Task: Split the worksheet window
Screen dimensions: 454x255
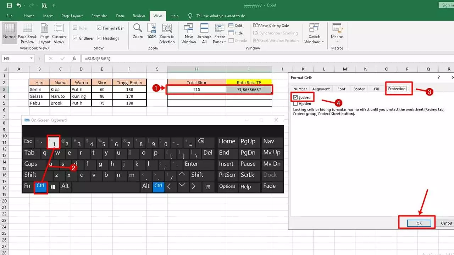Action: click(x=235, y=25)
